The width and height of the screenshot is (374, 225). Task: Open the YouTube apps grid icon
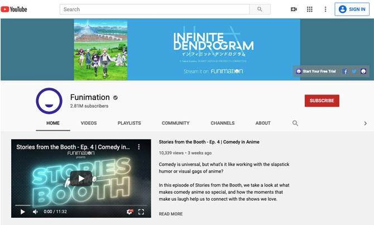[310, 9]
